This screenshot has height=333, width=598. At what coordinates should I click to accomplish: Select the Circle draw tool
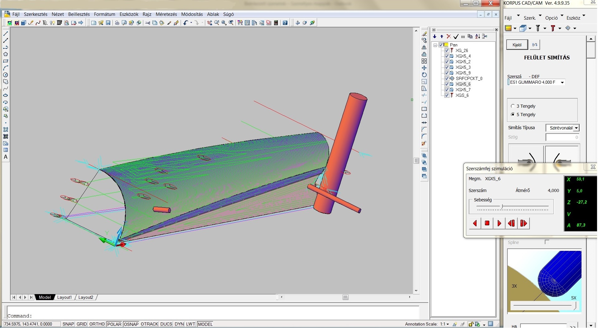(6, 75)
